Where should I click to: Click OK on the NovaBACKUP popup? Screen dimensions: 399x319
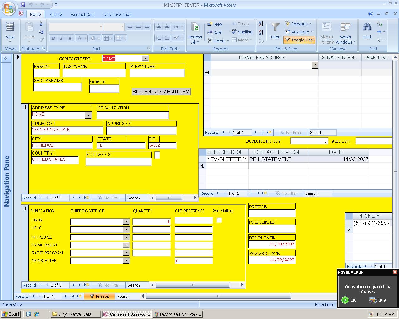click(x=349, y=300)
